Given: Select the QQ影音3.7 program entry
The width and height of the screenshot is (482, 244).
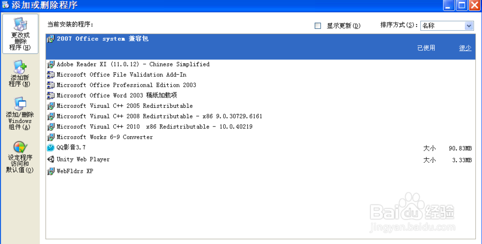Looking at the screenshot, I should click(260, 148).
